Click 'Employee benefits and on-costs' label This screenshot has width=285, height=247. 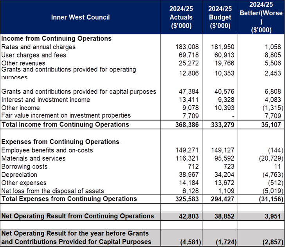point(47,150)
